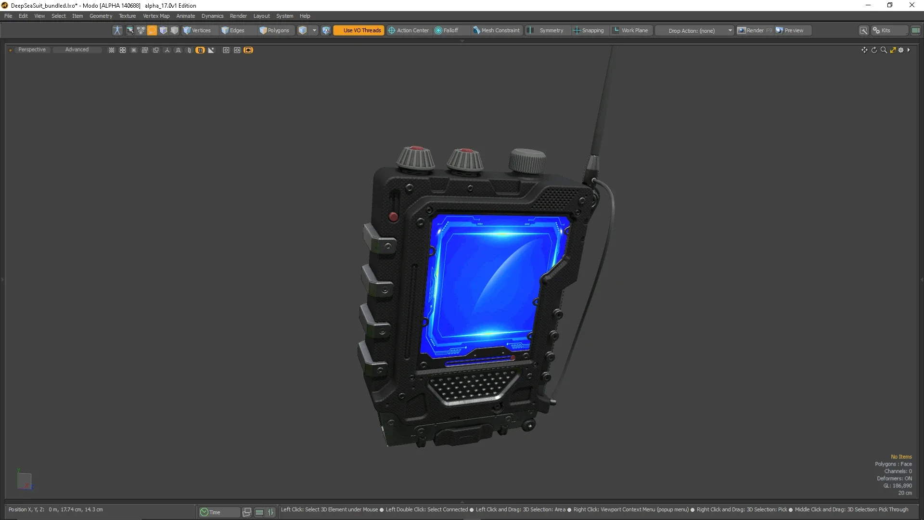Click the X-box viewport icon

coord(134,50)
